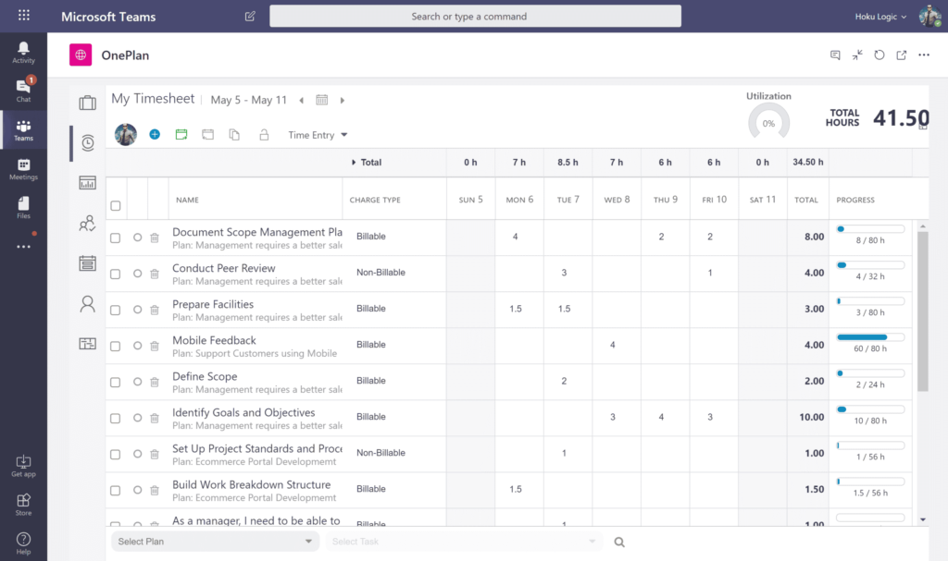The width and height of the screenshot is (948, 561).
Task: Check the Document Scope Management row checkbox
Action: (x=116, y=238)
